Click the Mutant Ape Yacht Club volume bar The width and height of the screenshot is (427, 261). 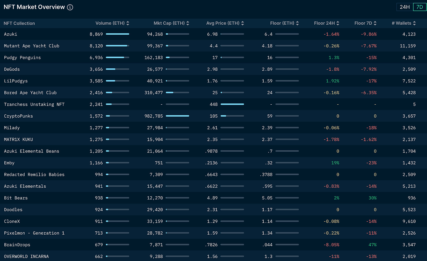(118, 46)
